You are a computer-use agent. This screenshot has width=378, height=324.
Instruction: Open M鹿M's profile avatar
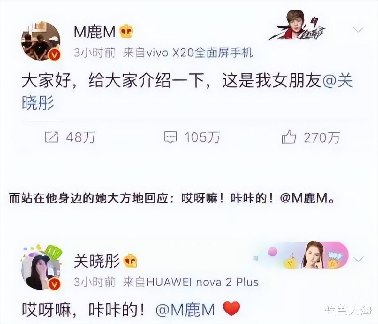tap(41, 41)
